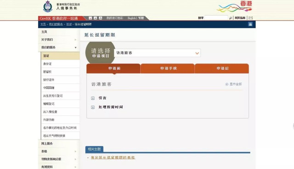Click 显示全部 to show all sections

coord(233,84)
